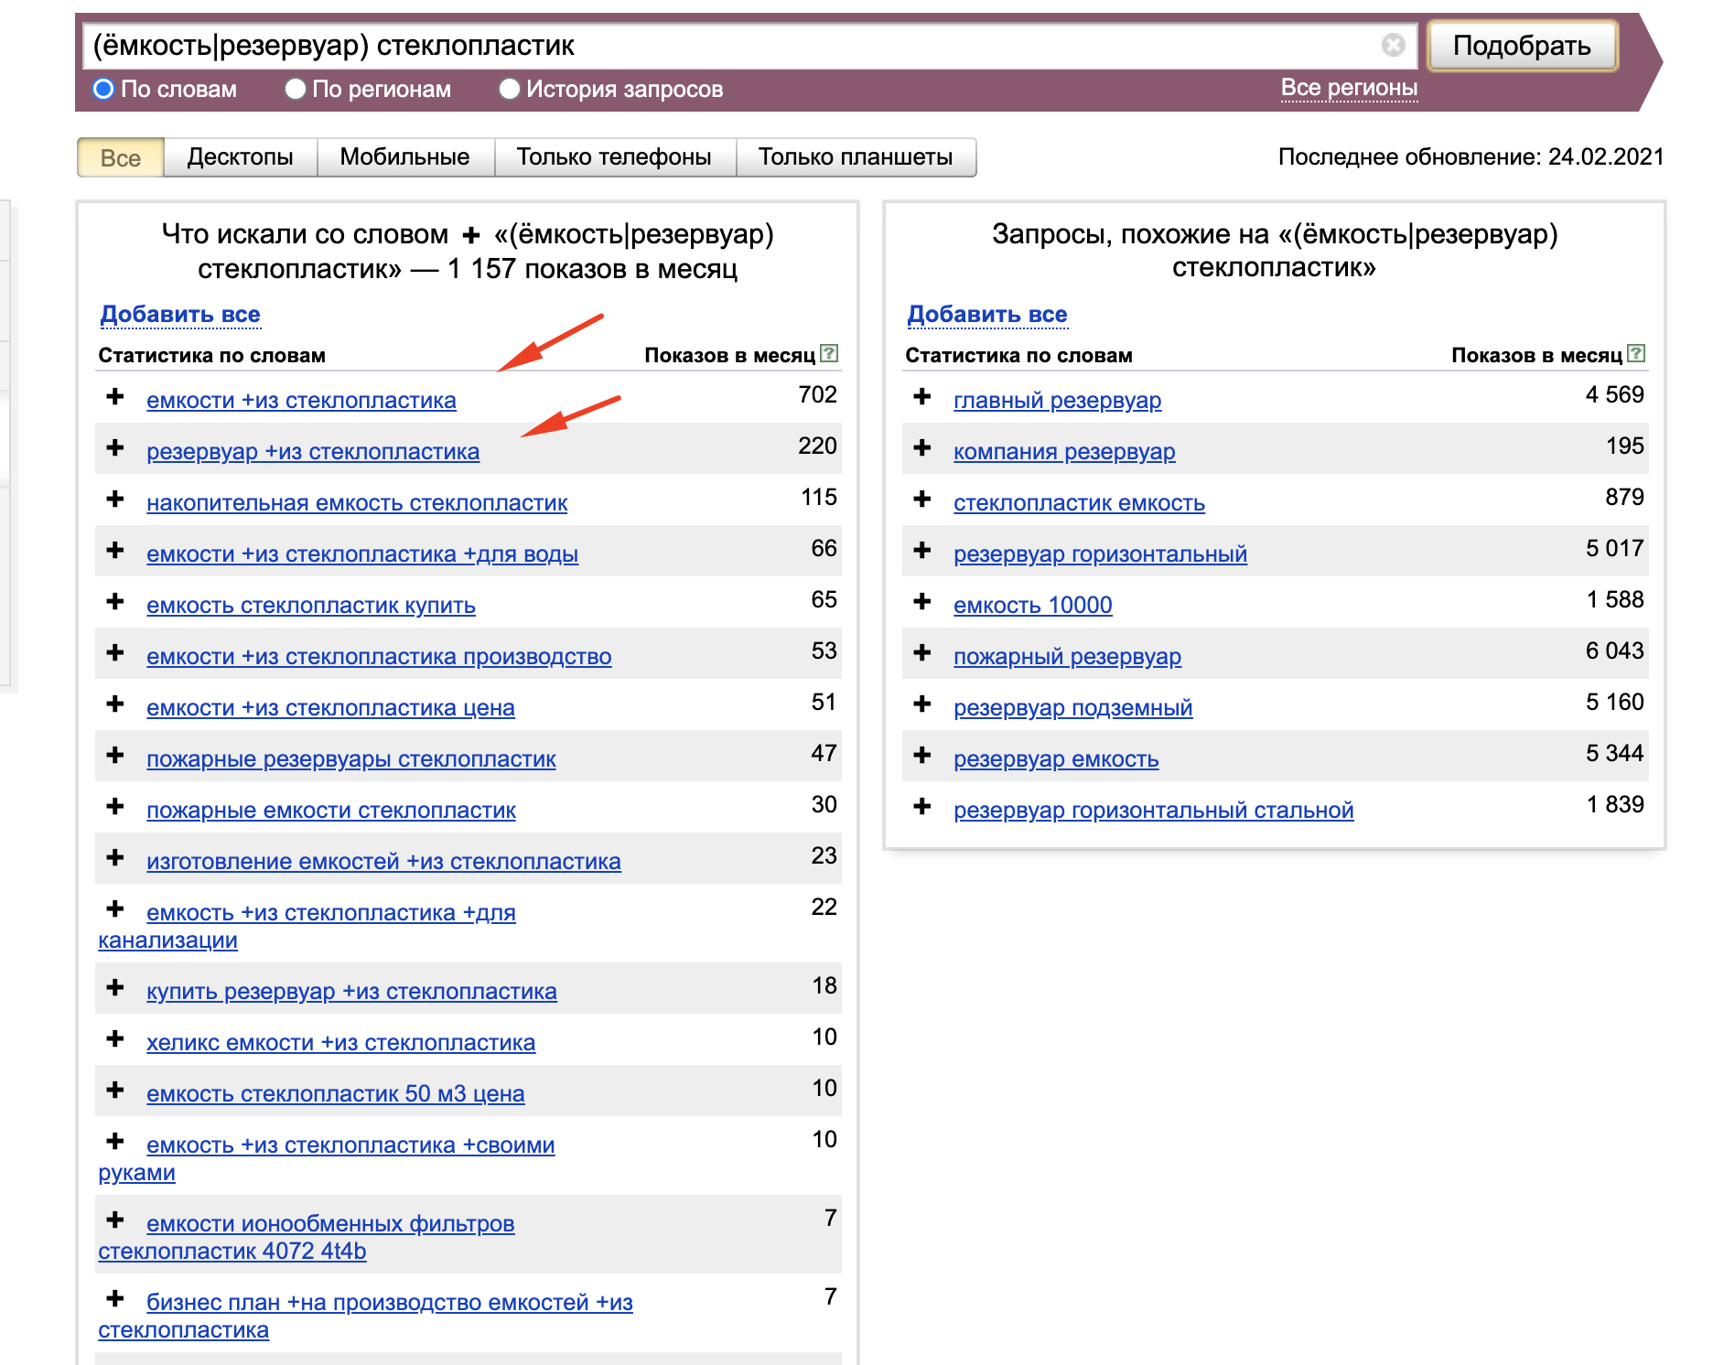The image size is (1713, 1365).
Task: Click plus beside 'емкость +из стеклопластика +своими руками'
Action: 115,1142
